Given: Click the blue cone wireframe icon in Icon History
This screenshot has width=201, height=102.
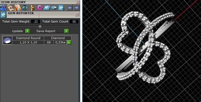Looking at the screenshot, I should 3,8.
